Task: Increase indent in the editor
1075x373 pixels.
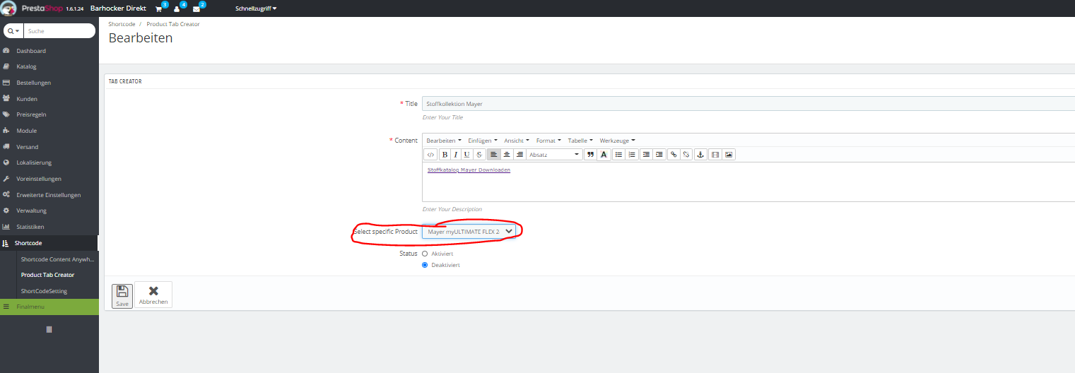Action: (x=659, y=154)
